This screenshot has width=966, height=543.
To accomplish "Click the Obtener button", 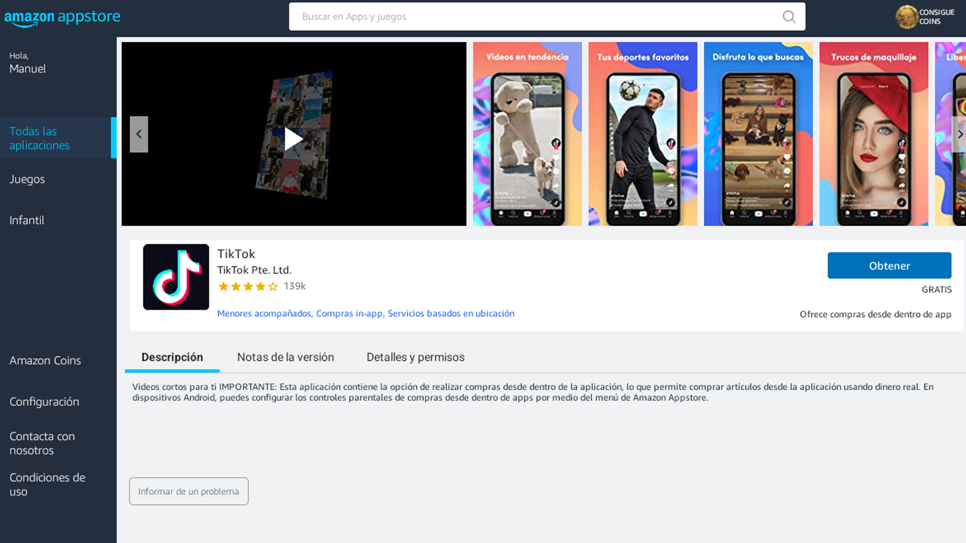I will pyautogui.click(x=890, y=265).
